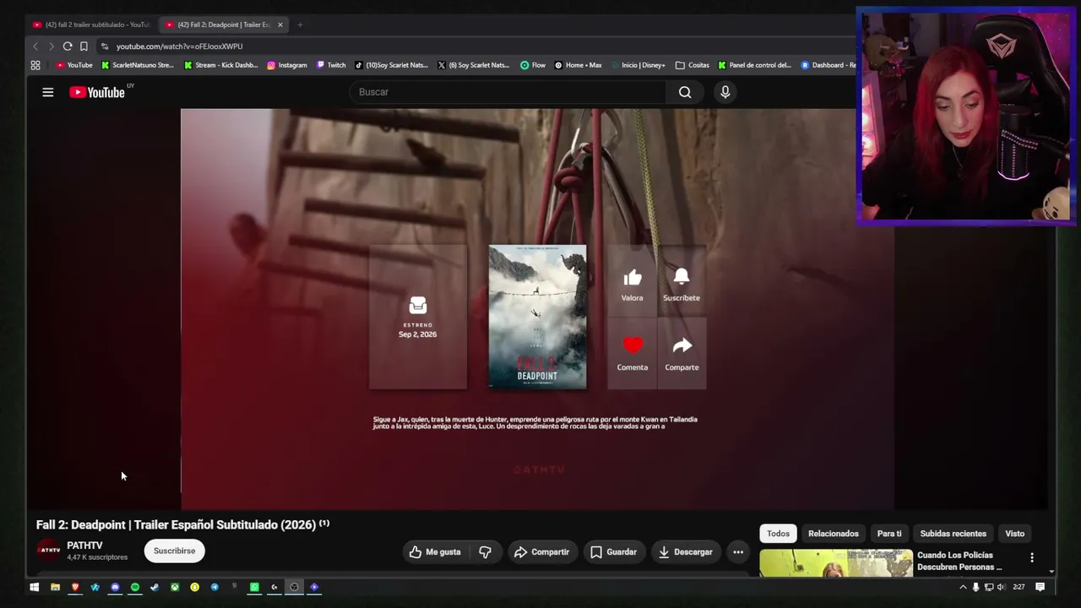This screenshot has height=608, width=1081.
Task: Select the Subidas recientes filter chip
Action: tap(953, 534)
